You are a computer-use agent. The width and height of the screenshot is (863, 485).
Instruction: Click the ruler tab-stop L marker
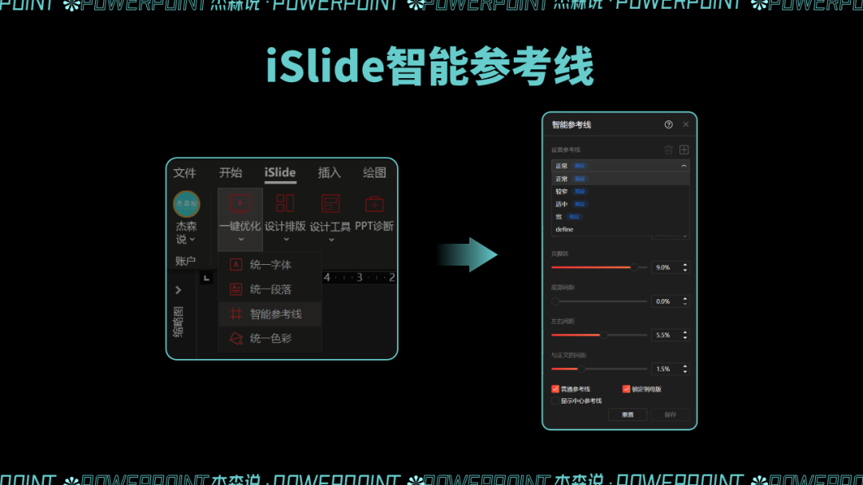[206, 278]
